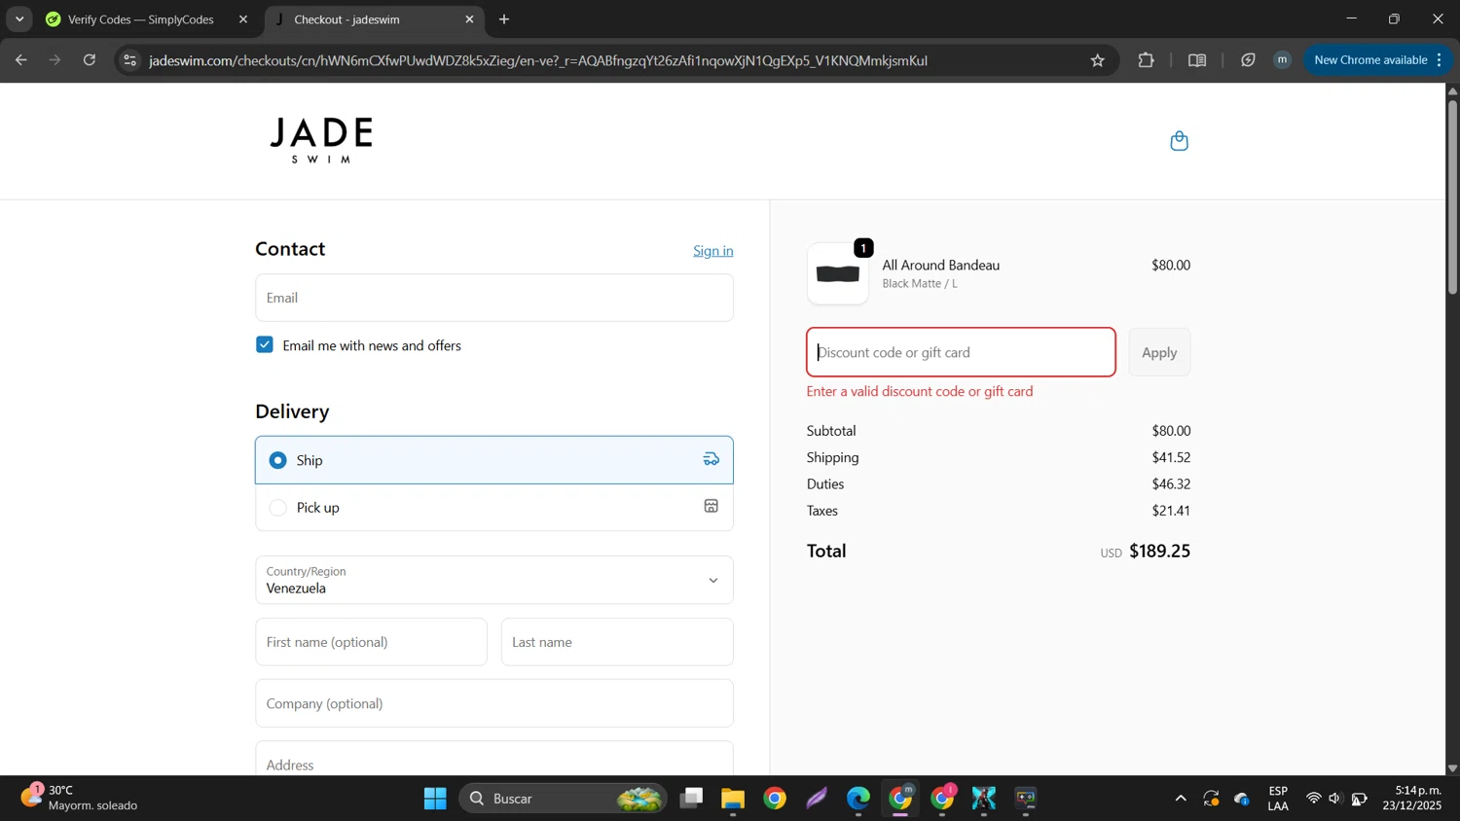Expand the Country/Region dropdown showing Venezuela

click(494, 580)
